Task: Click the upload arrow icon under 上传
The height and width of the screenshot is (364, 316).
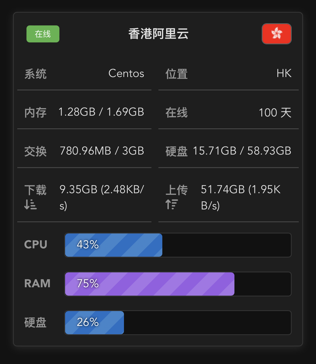Action: 172,204
